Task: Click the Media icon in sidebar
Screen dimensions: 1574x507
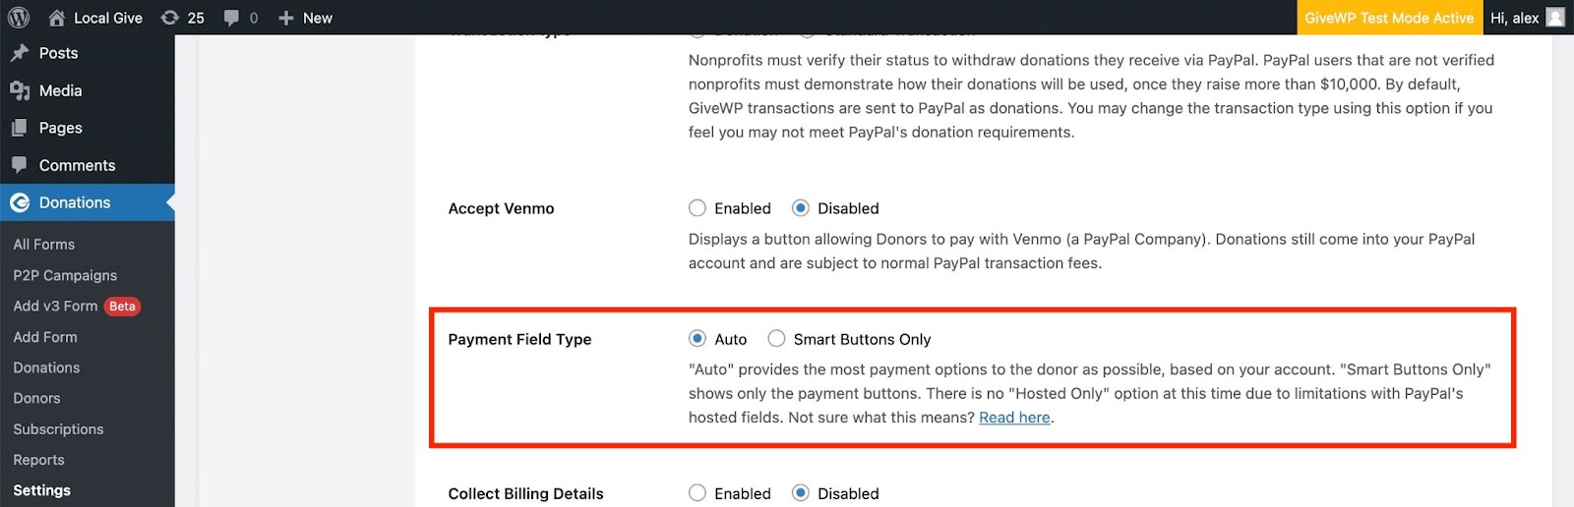Action: click(20, 90)
